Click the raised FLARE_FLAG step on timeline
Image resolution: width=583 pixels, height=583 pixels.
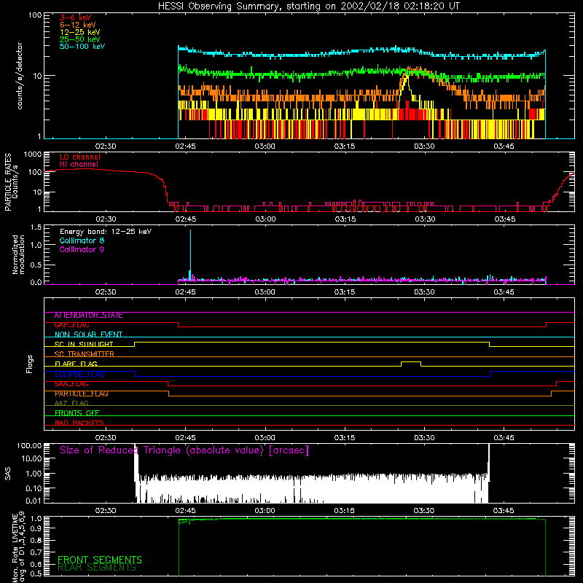(411, 361)
